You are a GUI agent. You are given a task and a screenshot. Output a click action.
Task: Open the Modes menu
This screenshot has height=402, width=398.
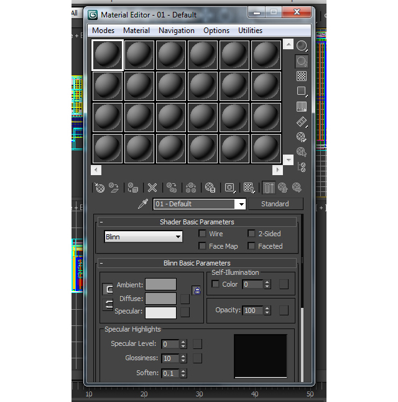click(x=103, y=31)
